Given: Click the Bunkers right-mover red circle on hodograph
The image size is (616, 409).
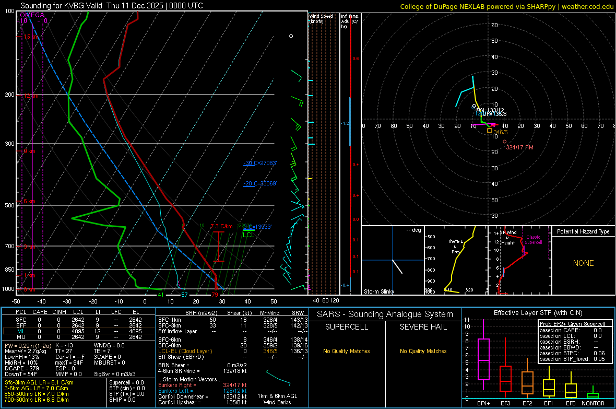Looking at the screenshot, I should (x=505, y=142).
